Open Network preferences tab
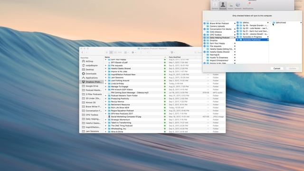The height and width of the screenshot is (171, 304). [x=238, y=6]
